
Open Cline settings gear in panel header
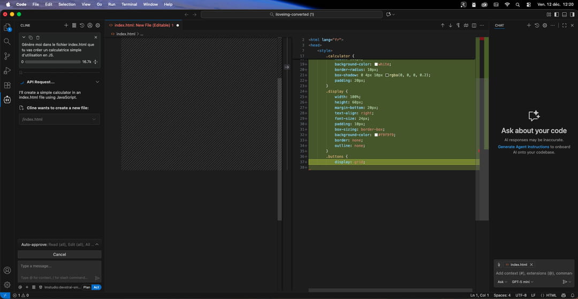click(97, 25)
